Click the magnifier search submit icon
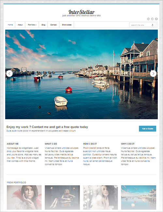Image resolution: width=163 pixels, height=212 pixels. (x=156, y=25)
